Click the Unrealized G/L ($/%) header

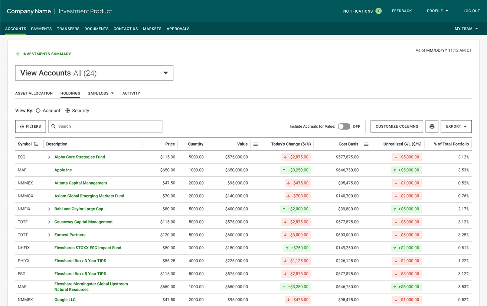tap(402, 144)
